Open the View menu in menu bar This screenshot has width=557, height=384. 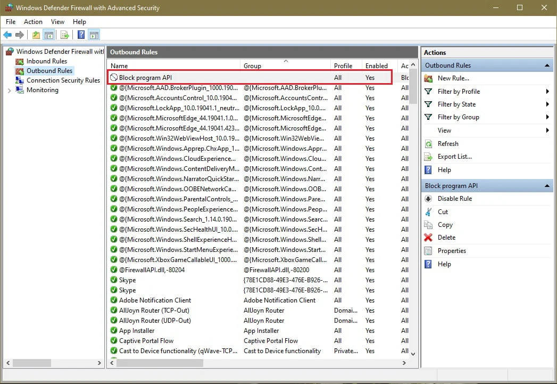tap(57, 22)
